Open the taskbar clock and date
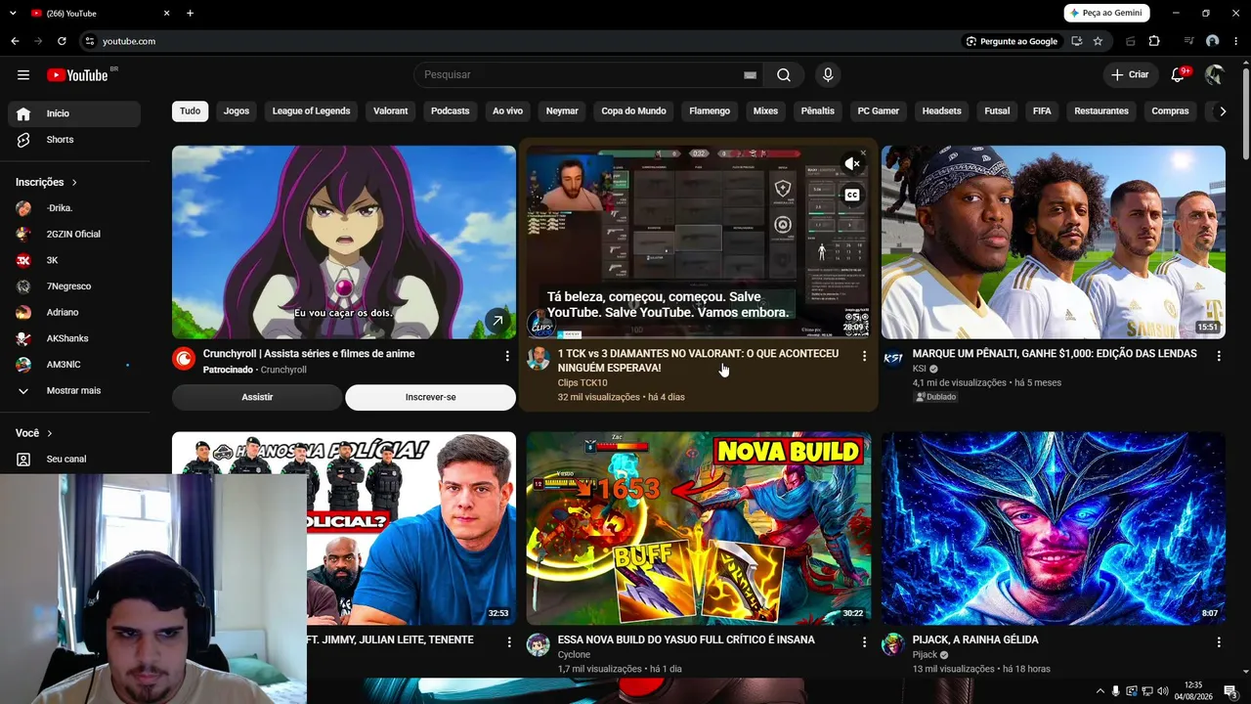The image size is (1251, 704). click(x=1194, y=691)
